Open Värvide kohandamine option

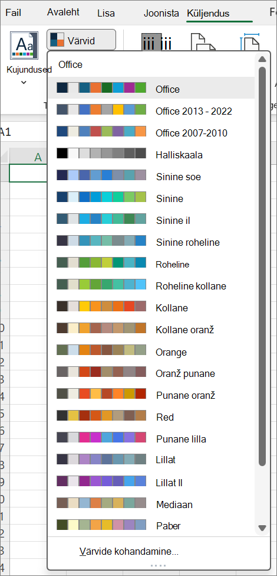tap(128, 551)
